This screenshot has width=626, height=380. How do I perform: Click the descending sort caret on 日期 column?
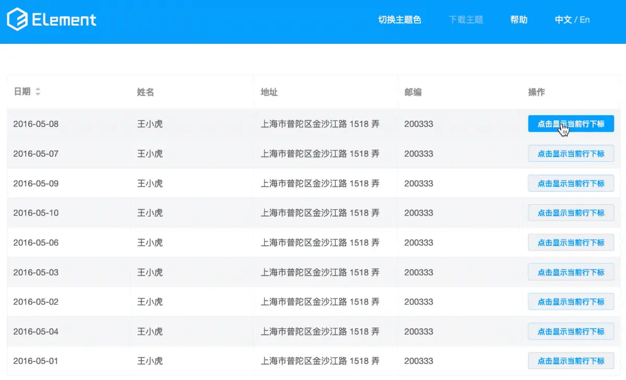coord(37,94)
